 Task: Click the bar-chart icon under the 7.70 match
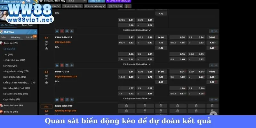point(71,31)
